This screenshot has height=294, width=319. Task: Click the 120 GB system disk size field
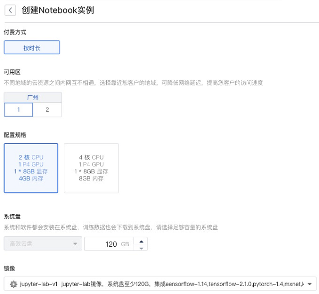(109, 244)
